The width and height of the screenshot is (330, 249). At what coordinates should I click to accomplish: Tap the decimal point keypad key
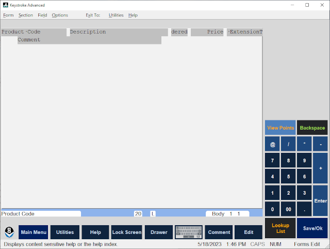pos(304,209)
